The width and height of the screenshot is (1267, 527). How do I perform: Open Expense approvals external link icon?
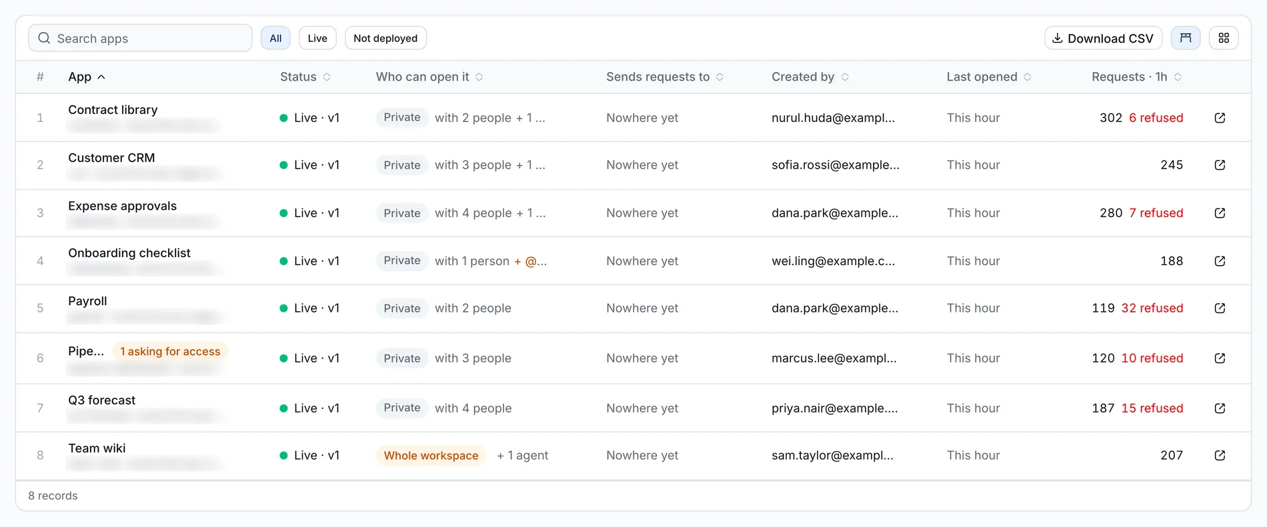(1220, 213)
